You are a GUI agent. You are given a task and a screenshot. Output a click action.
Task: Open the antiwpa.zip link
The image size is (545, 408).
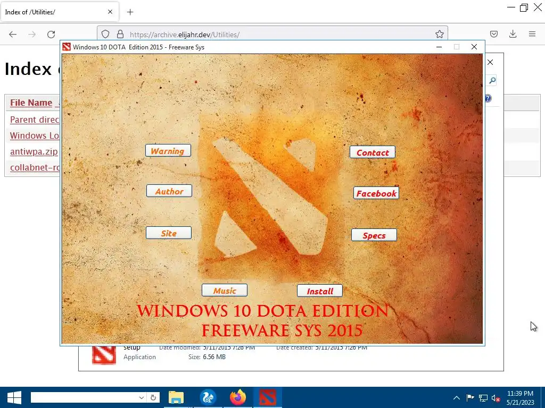[x=34, y=151]
